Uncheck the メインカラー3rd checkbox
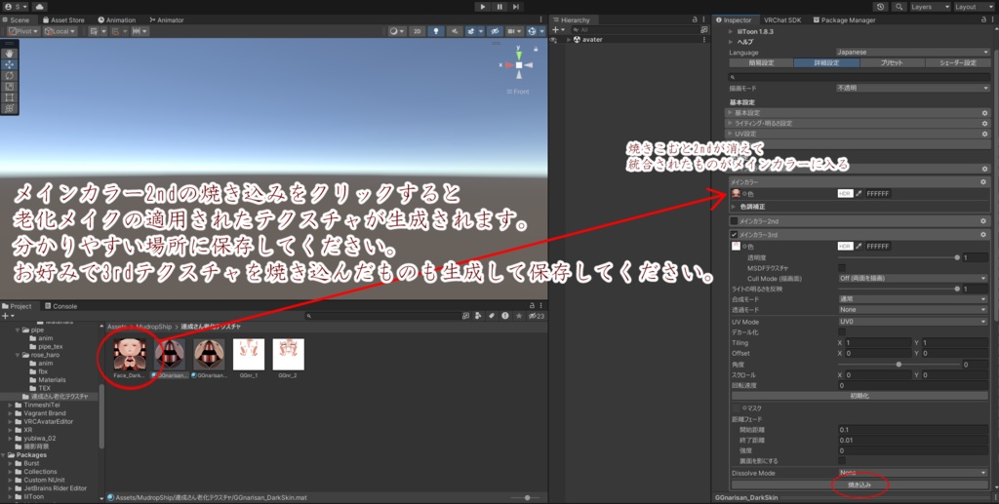Screen dimensions: 999x504 pos(734,235)
